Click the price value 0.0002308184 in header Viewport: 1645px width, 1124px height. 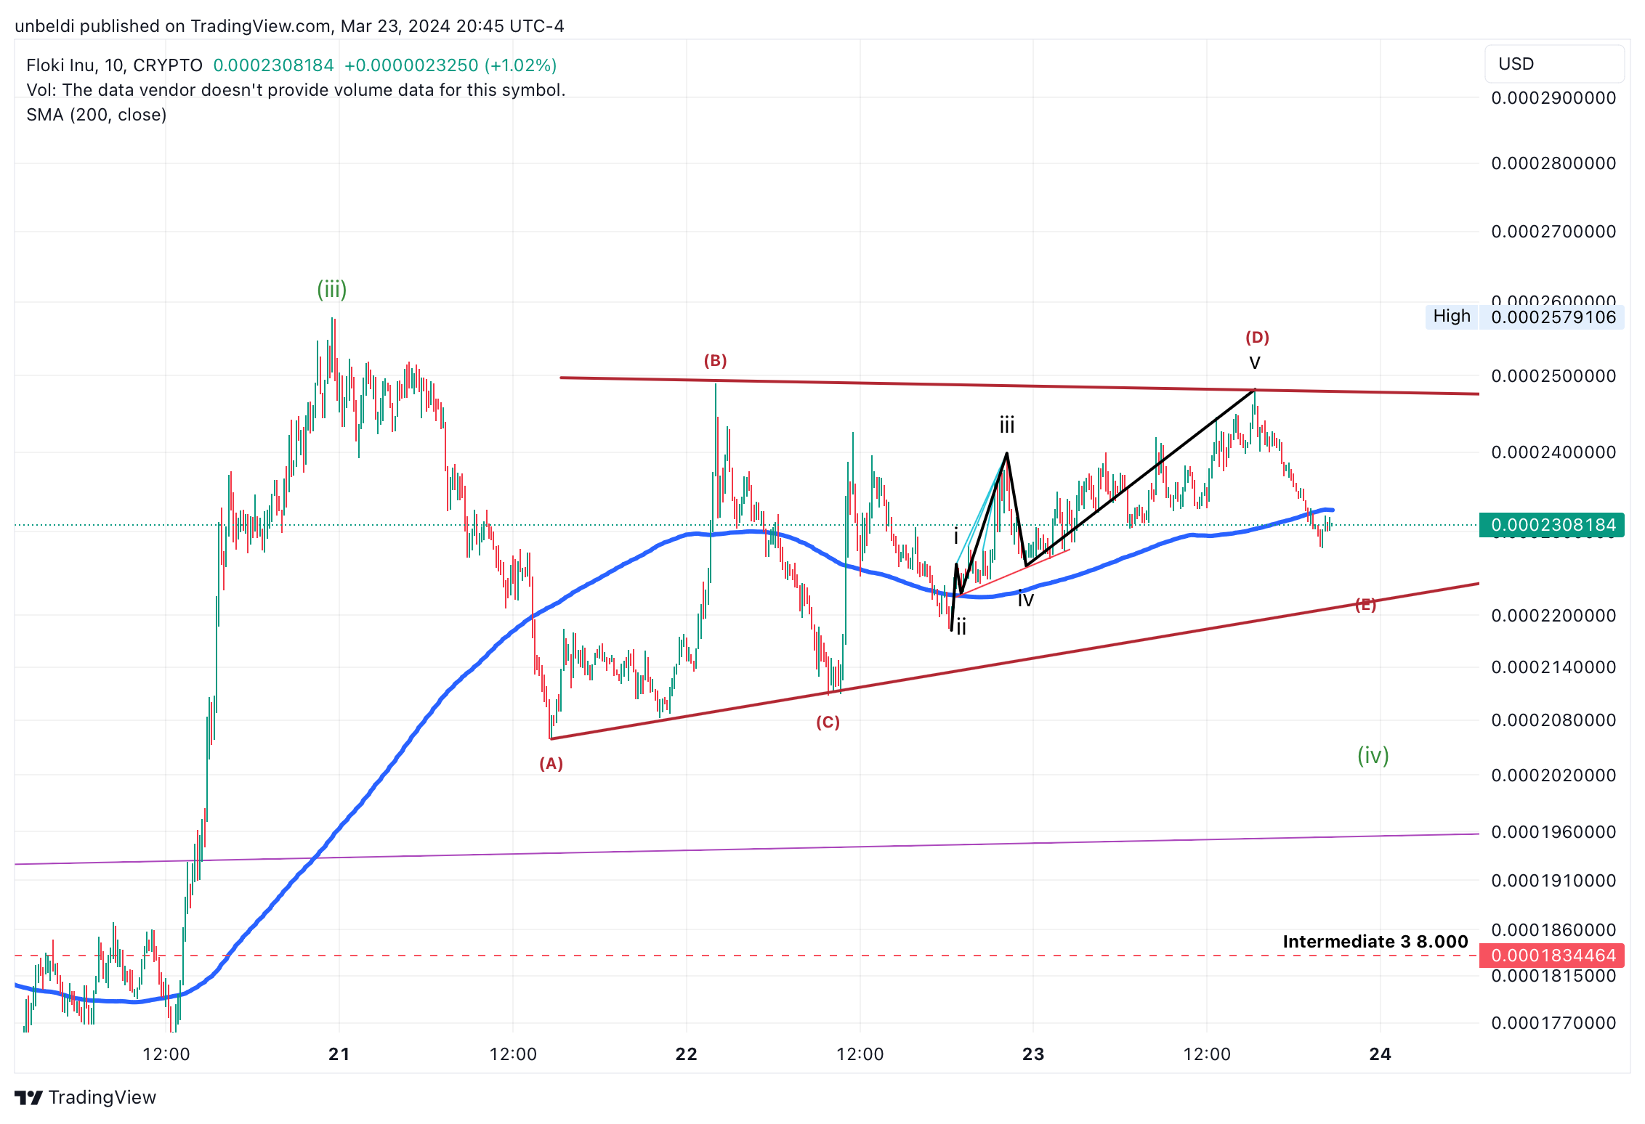pyautogui.click(x=273, y=65)
